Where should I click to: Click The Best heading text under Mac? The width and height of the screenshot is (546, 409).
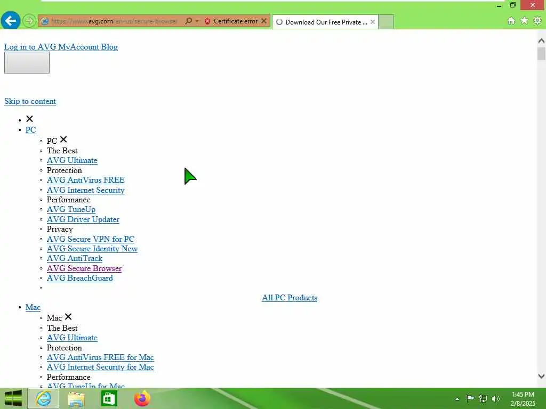tap(62, 328)
